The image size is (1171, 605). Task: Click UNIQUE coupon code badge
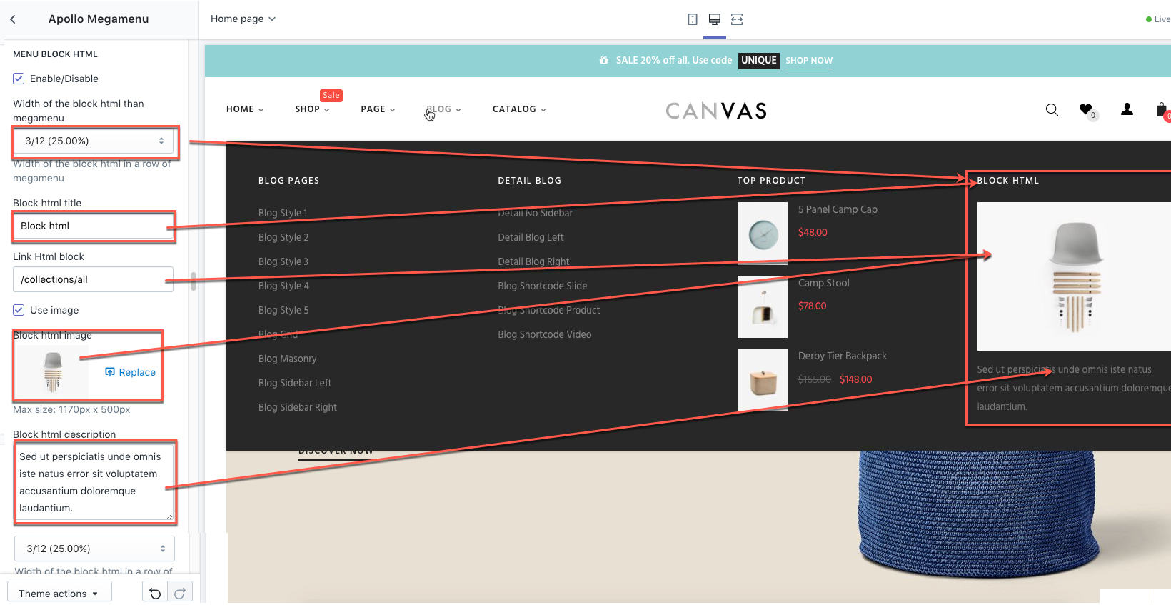pos(758,61)
